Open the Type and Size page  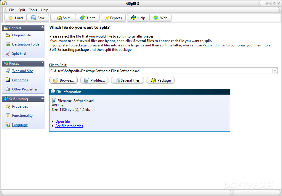point(23,71)
